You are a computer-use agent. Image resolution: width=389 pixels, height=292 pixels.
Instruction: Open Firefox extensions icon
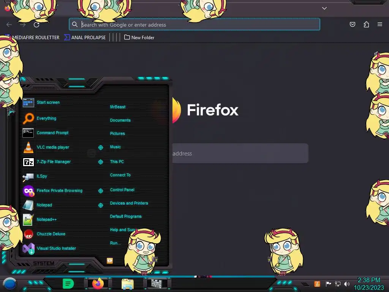tap(366, 24)
